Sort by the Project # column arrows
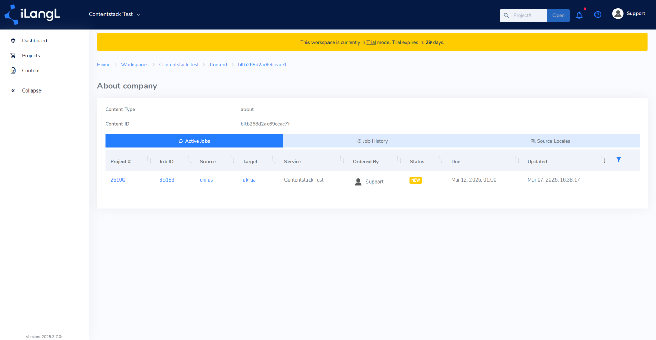The width and height of the screenshot is (656, 340). pos(149,160)
